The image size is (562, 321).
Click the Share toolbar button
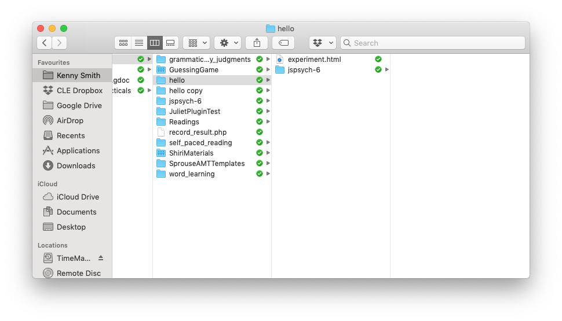(x=257, y=43)
